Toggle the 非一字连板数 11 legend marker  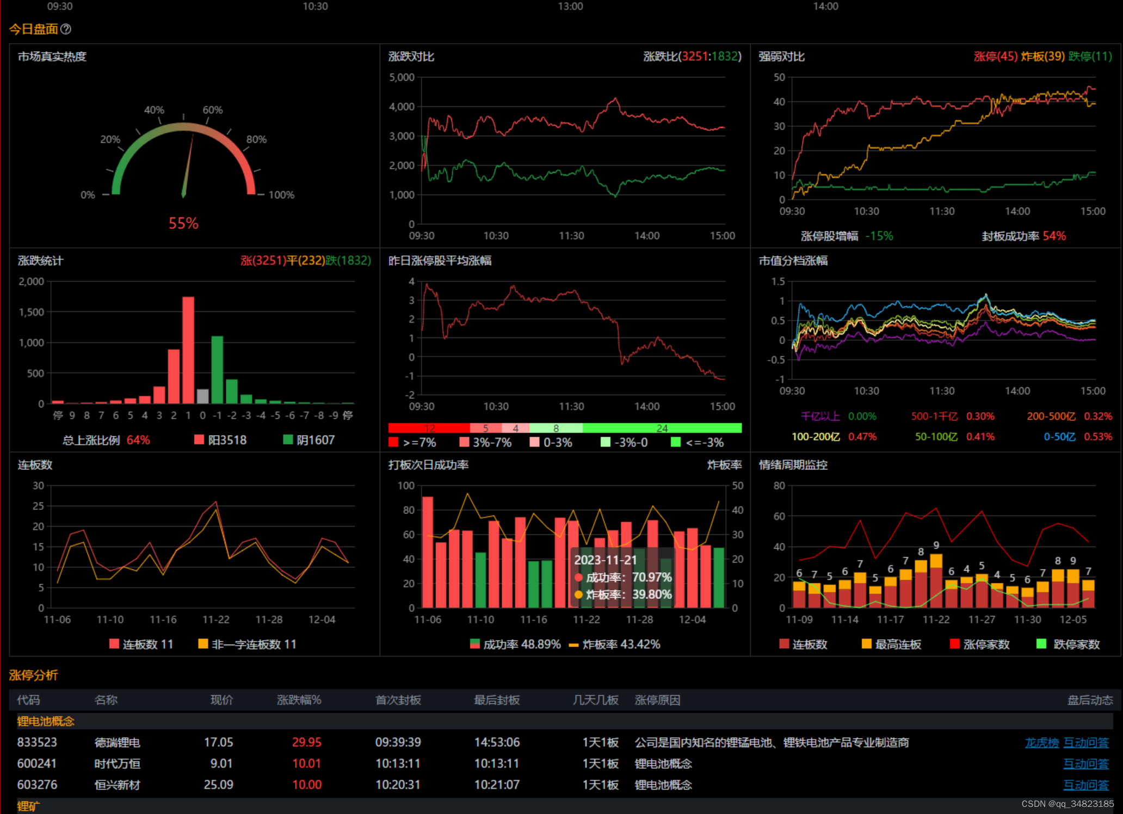[203, 644]
